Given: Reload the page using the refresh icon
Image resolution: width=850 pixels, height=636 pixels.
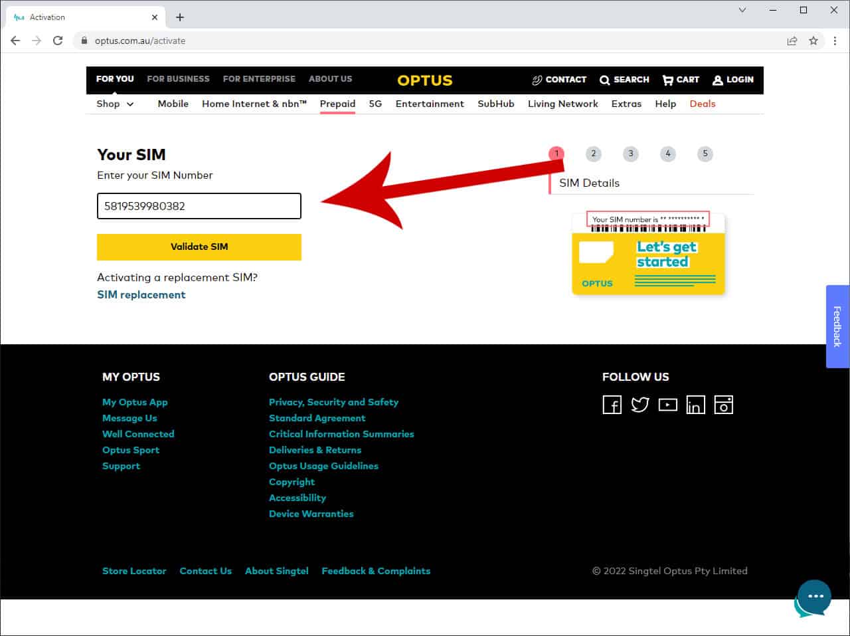Looking at the screenshot, I should point(58,41).
